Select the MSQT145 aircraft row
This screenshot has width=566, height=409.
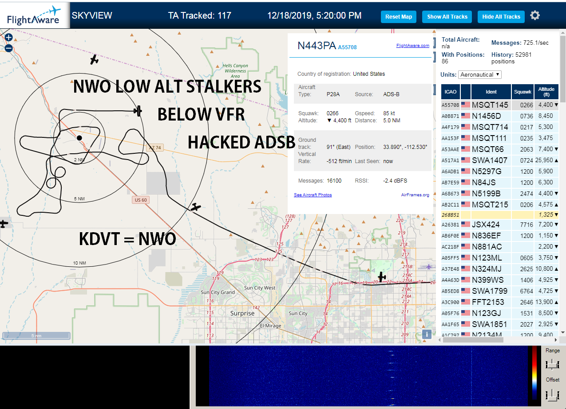[500, 105]
